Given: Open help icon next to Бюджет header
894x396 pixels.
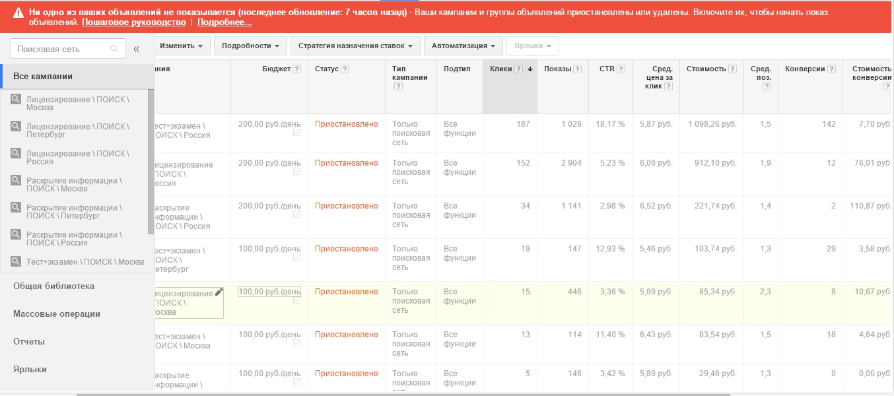Looking at the screenshot, I should 296,69.
